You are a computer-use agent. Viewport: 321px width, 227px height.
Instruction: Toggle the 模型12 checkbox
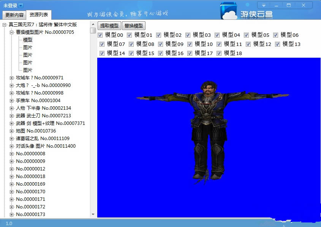click(x=248, y=44)
